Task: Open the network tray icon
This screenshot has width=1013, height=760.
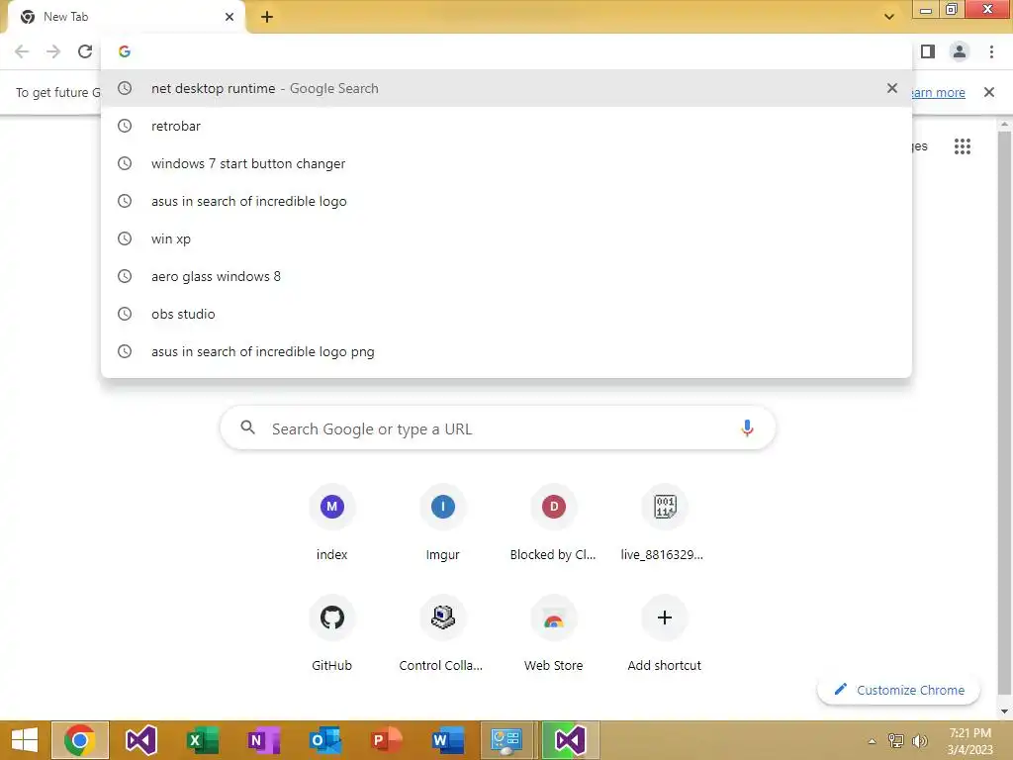Action: click(x=896, y=741)
